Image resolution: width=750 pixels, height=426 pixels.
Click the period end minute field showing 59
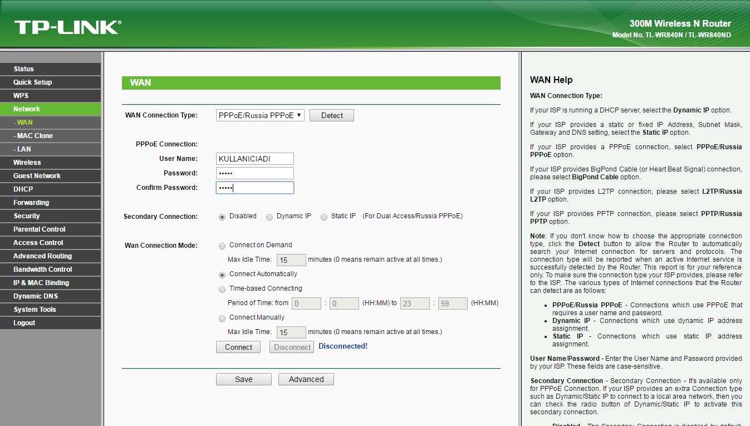pos(452,303)
